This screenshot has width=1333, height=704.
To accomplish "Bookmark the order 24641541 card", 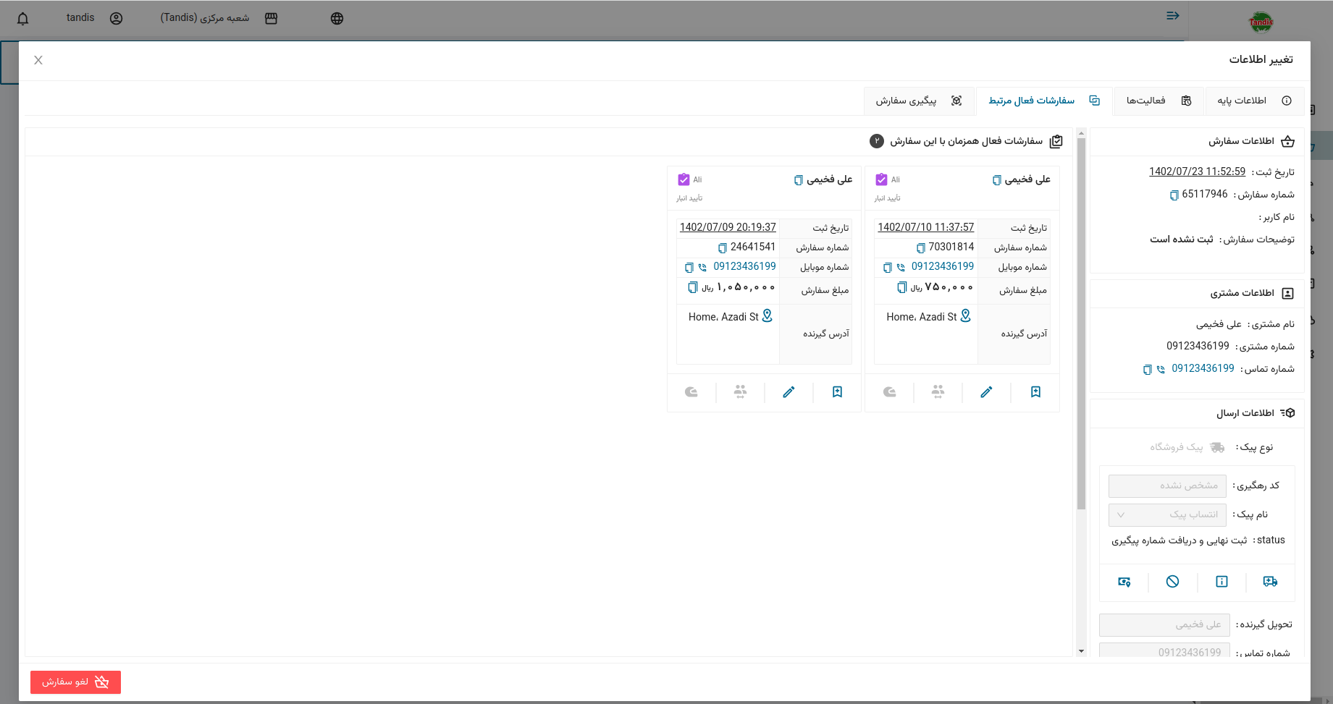I will click(x=837, y=392).
